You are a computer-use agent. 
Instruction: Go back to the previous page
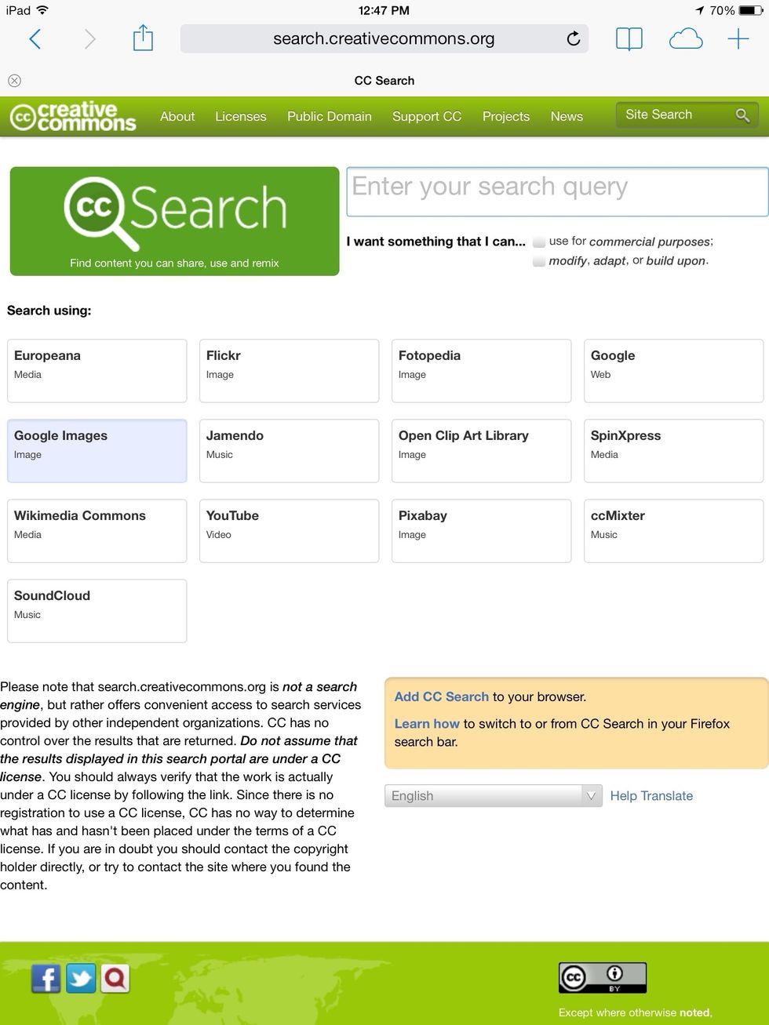coord(35,38)
